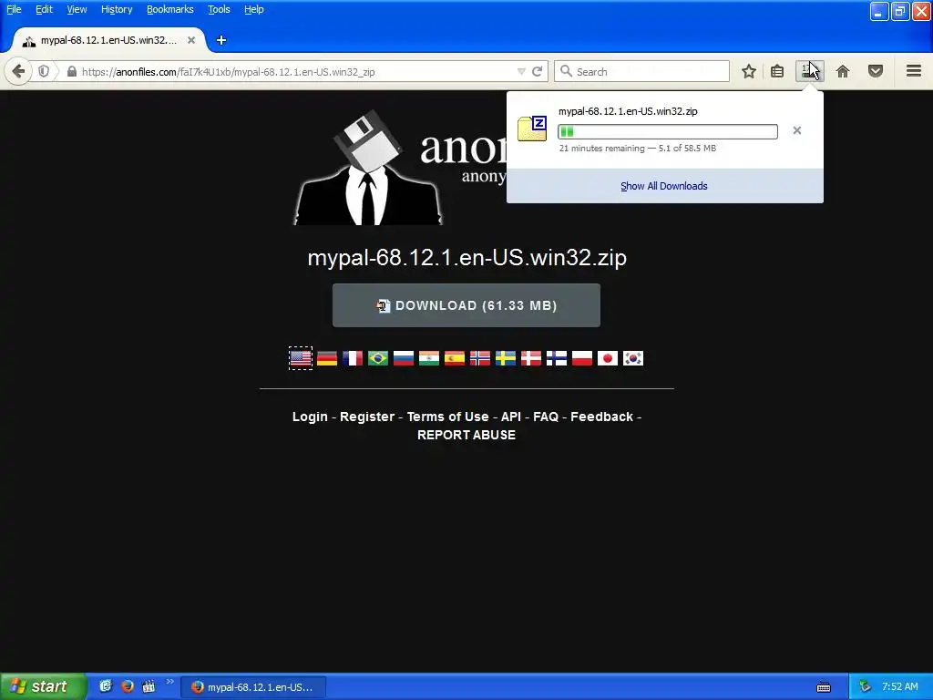Open the URL history dropdown arrow
The width and height of the screenshot is (933, 700).
click(x=521, y=71)
